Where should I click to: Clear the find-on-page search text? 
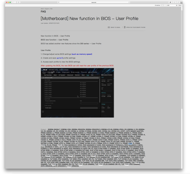[x=177, y=5]
